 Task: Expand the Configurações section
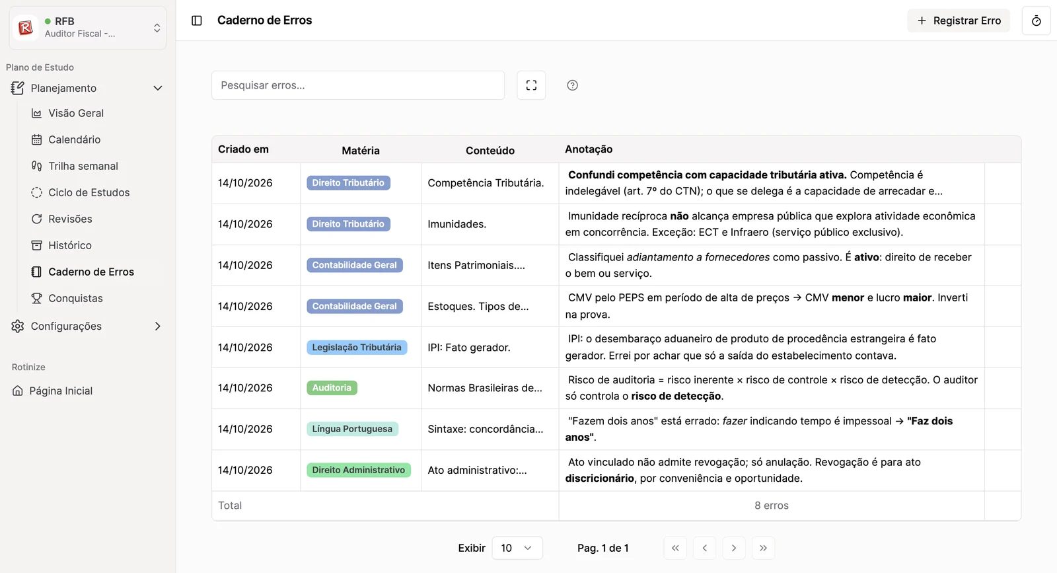(x=87, y=326)
